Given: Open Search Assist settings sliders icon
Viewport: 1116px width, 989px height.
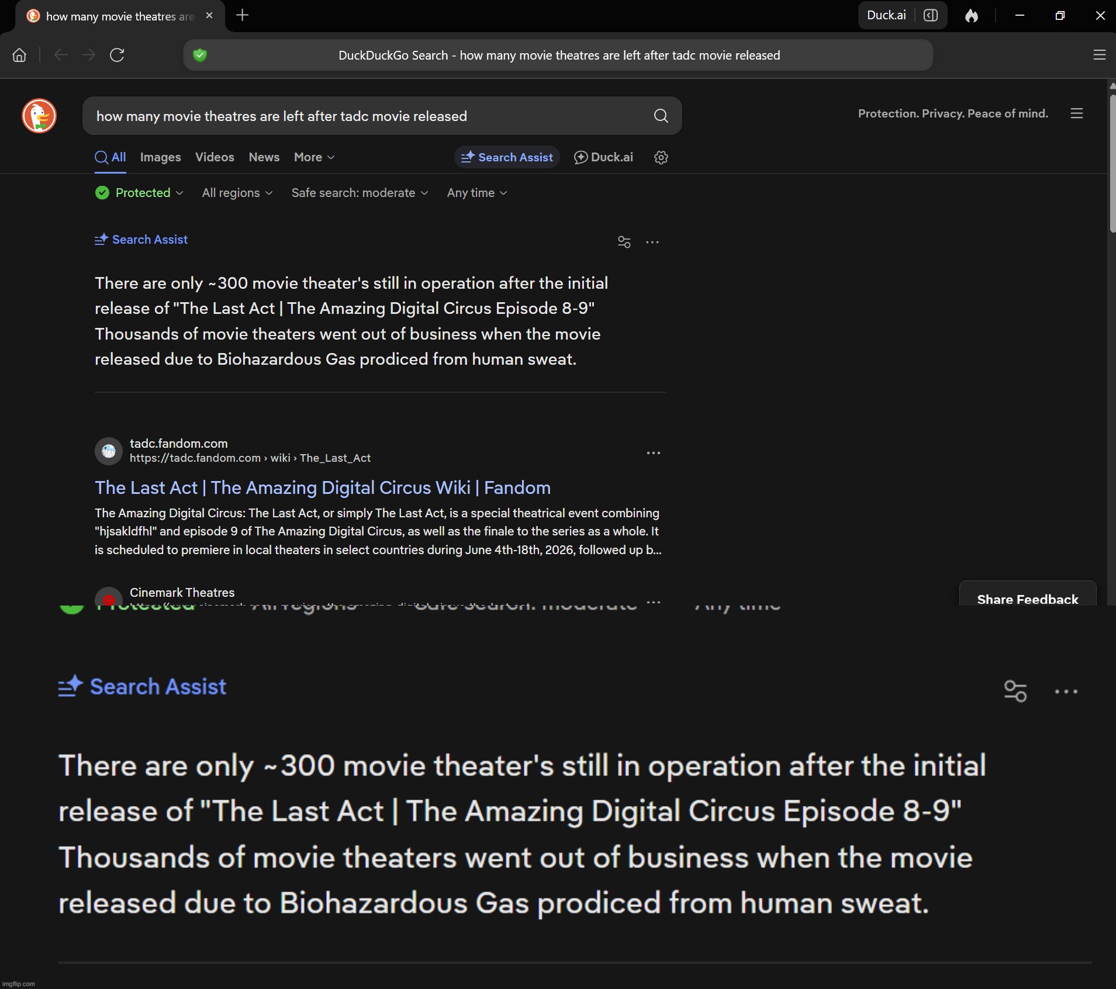Looking at the screenshot, I should point(624,242).
